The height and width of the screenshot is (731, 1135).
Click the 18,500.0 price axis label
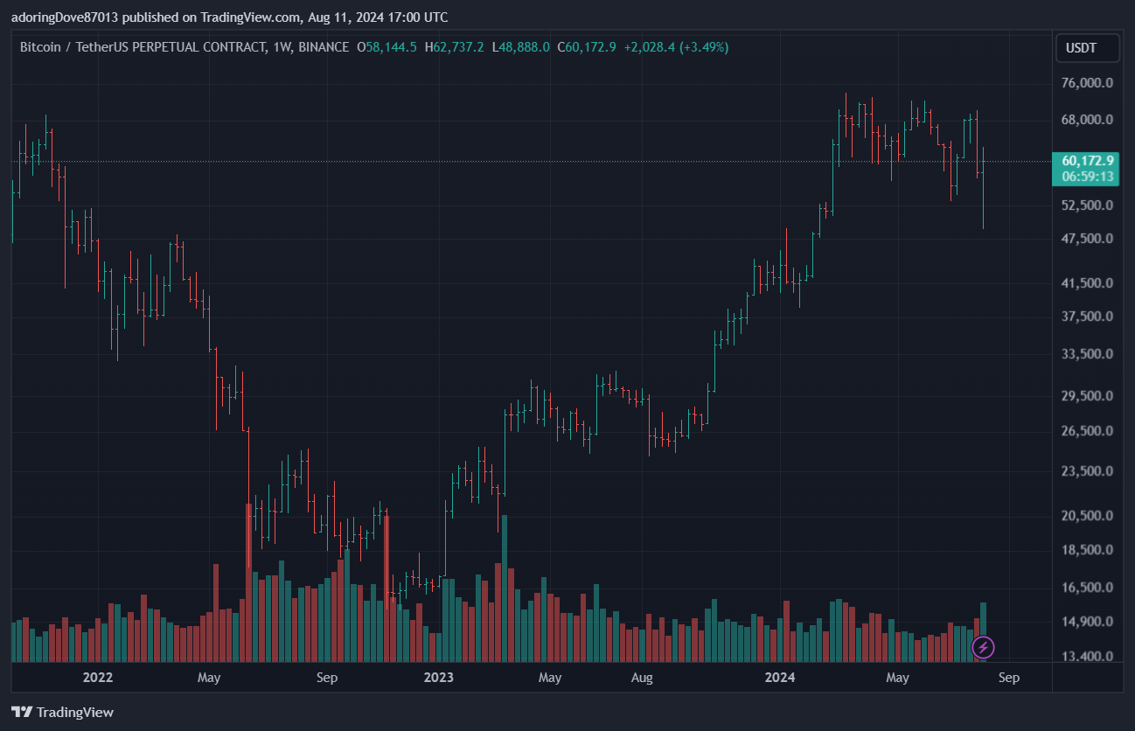[1088, 549]
